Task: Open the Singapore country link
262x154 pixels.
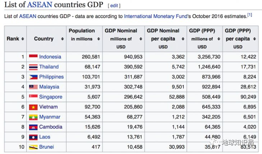Action: click(x=51, y=97)
